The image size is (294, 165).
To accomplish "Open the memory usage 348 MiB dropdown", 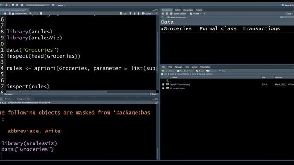I will click(195, 14).
